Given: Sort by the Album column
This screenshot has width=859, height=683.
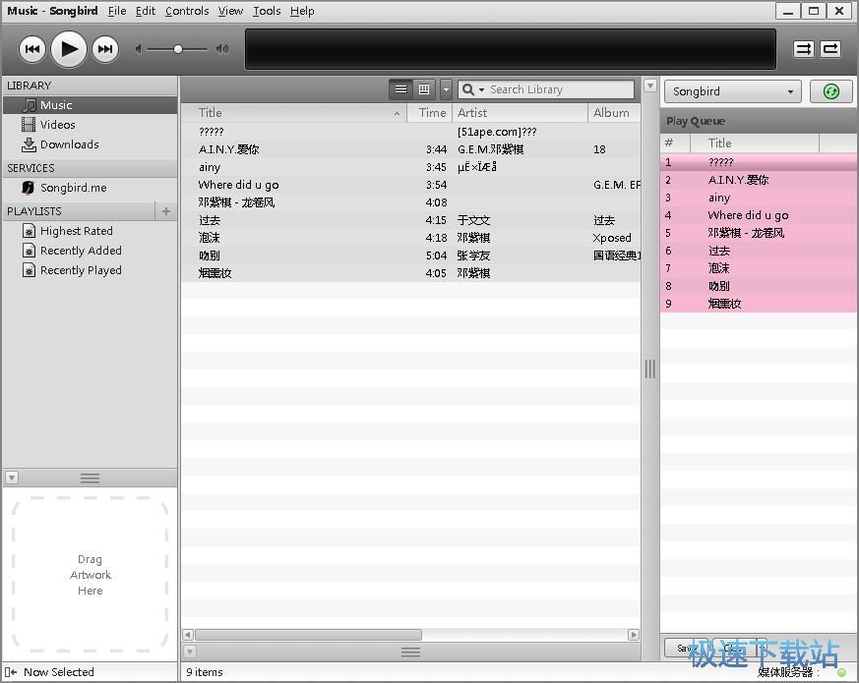Looking at the screenshot, I should 614,113.
